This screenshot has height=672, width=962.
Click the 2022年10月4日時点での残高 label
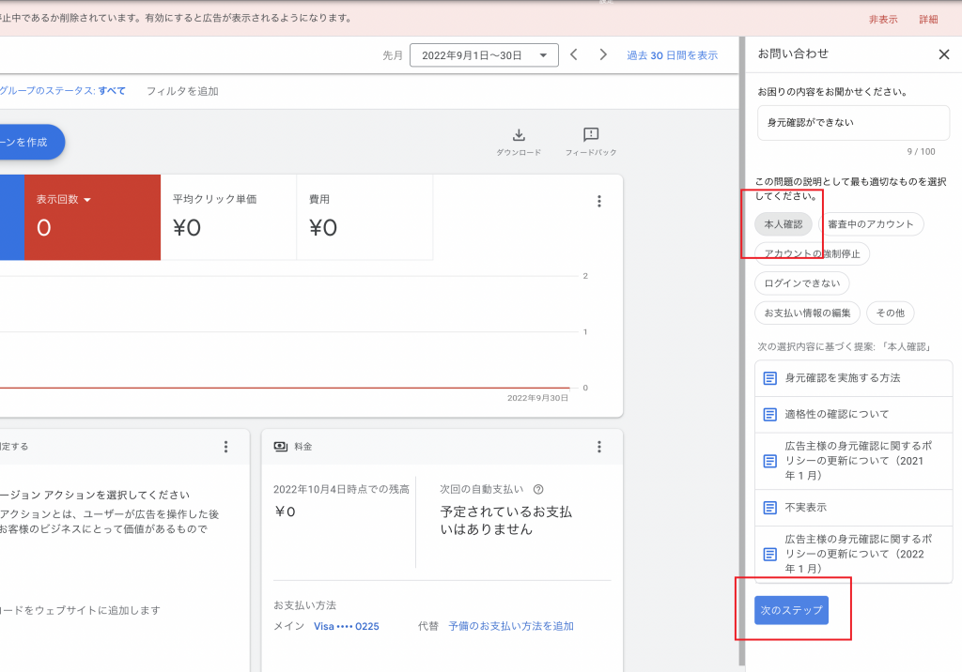pyautogui.click(x=341, y=489)
